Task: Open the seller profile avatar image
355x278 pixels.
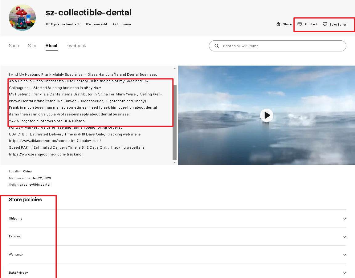Action: pos(22,18)
